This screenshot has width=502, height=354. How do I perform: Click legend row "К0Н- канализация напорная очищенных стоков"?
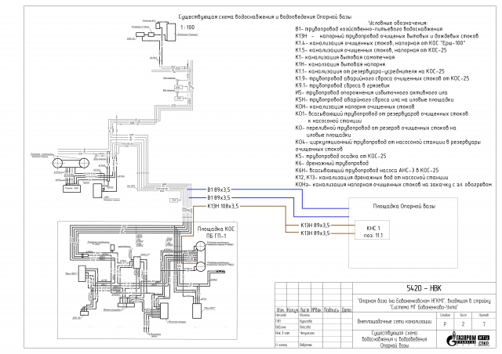coord(355,107)
